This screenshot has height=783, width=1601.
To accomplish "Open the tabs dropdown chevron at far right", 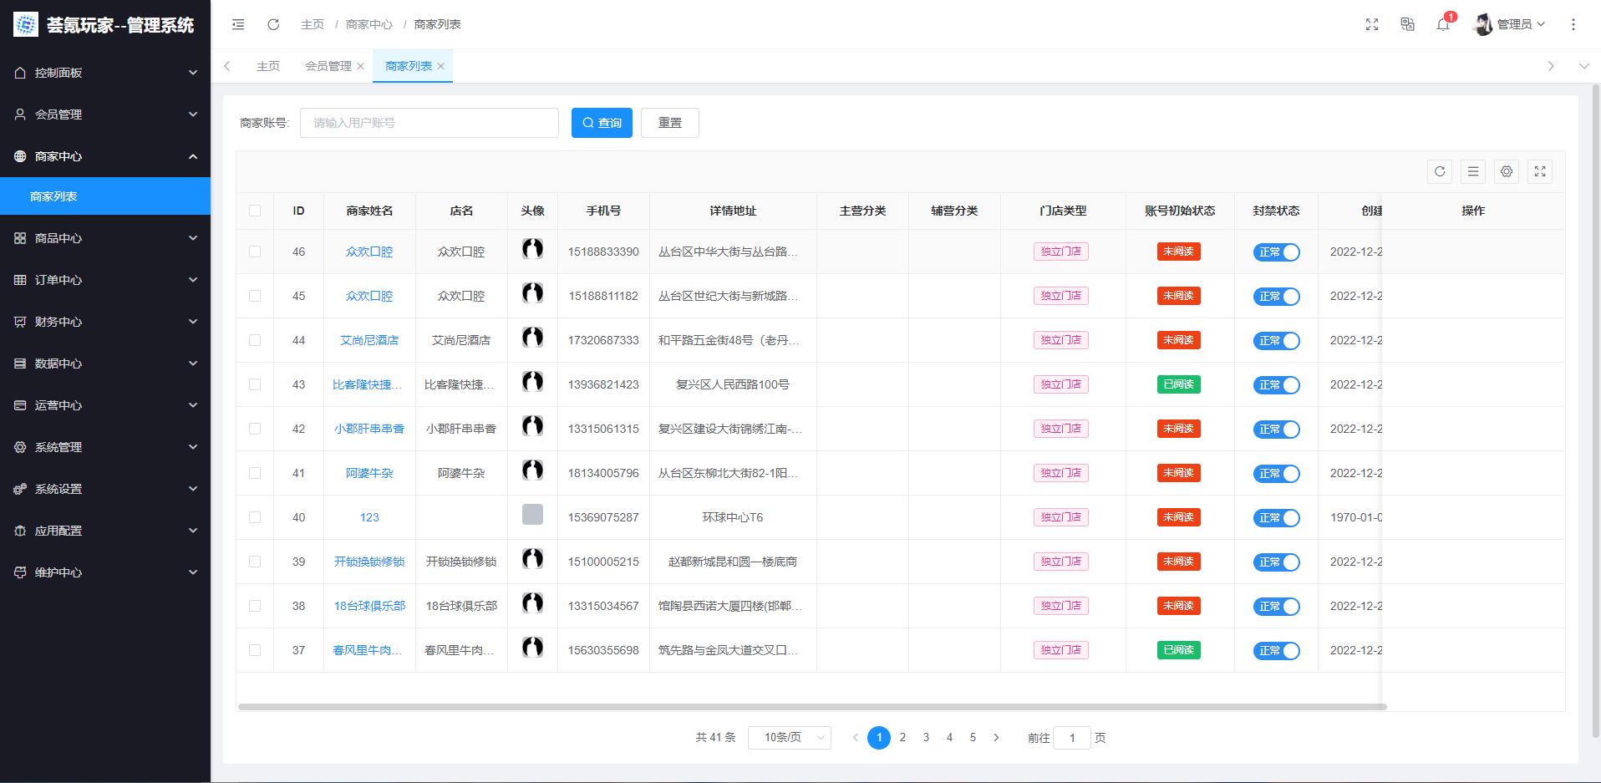I will (1583, 66).
